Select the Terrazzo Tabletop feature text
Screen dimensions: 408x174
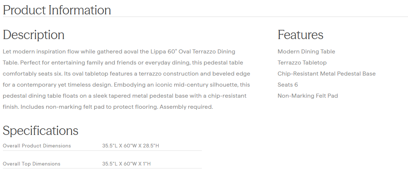pos(302,63)
